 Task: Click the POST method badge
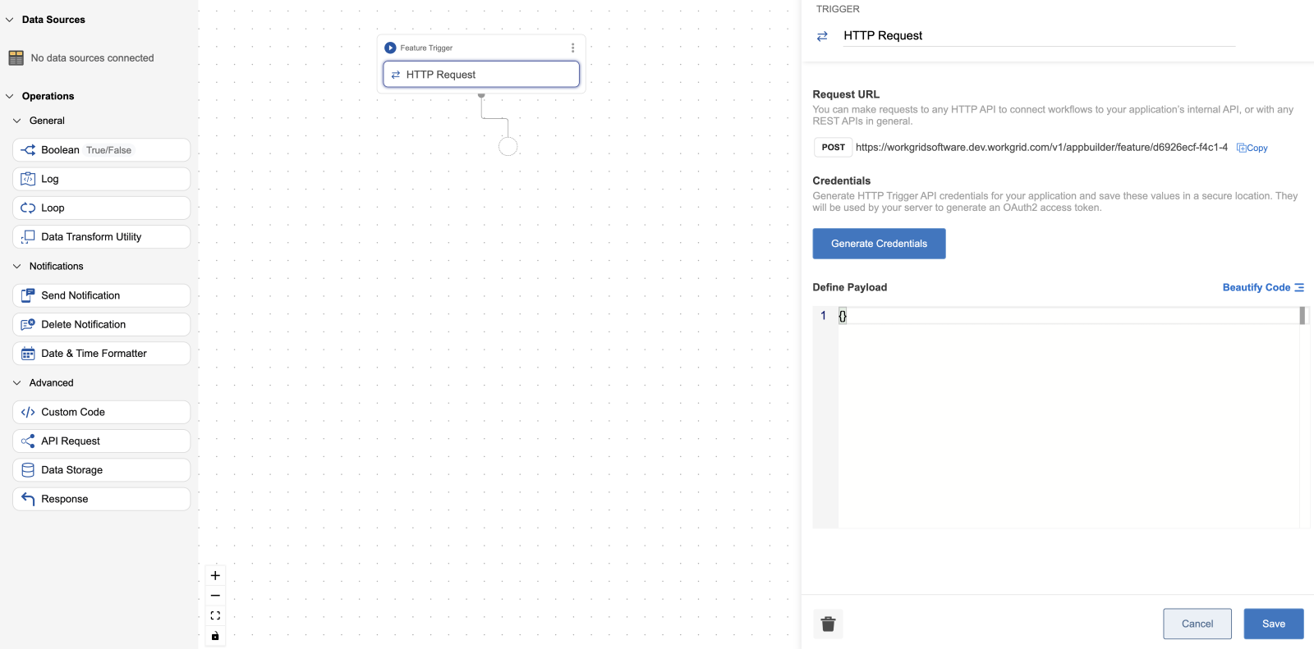(833, 148)
